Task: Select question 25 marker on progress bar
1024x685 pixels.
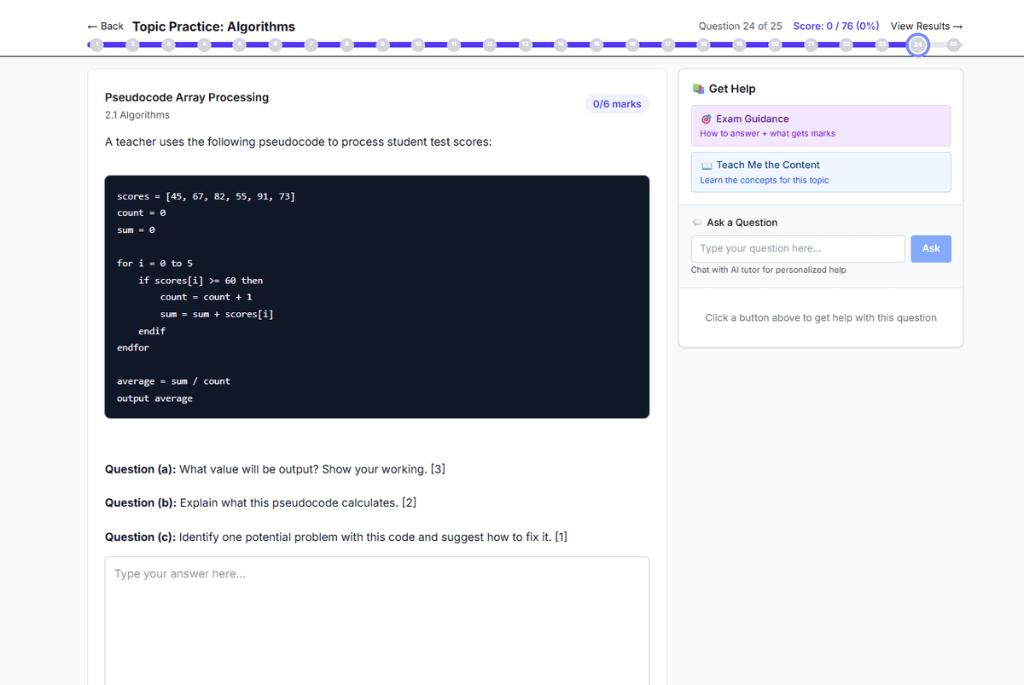Action: pos(952,44)
